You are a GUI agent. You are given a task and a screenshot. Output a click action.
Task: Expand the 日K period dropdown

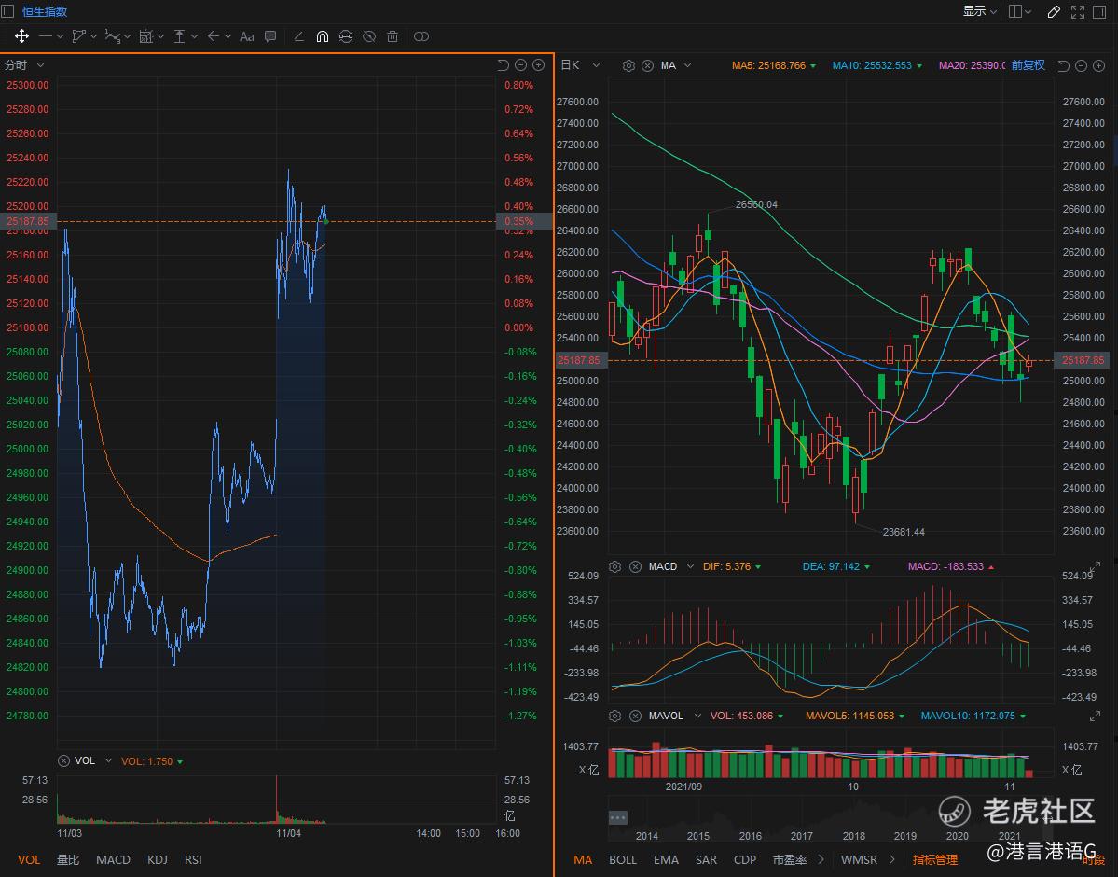point(578,65)
